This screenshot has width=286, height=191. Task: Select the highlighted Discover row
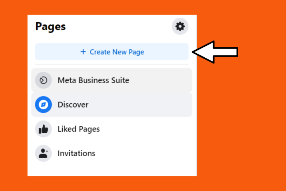point(112,104)
